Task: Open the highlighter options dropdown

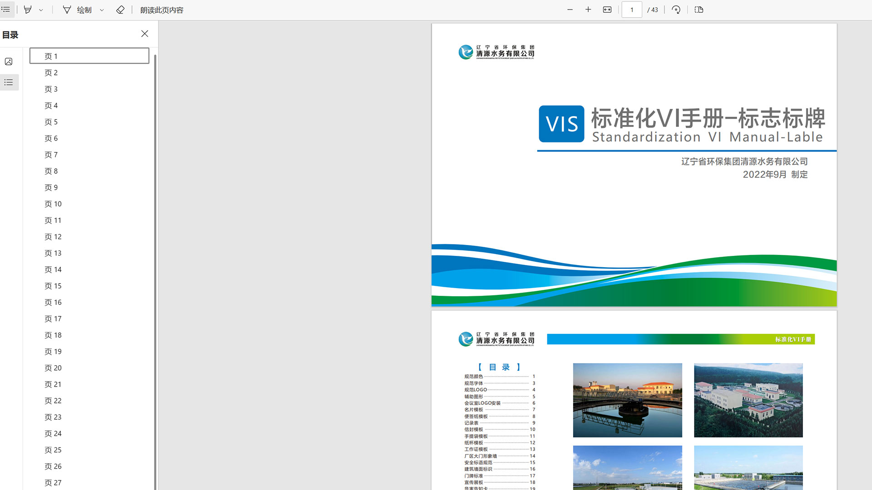Action: click(x=41, y=10)
